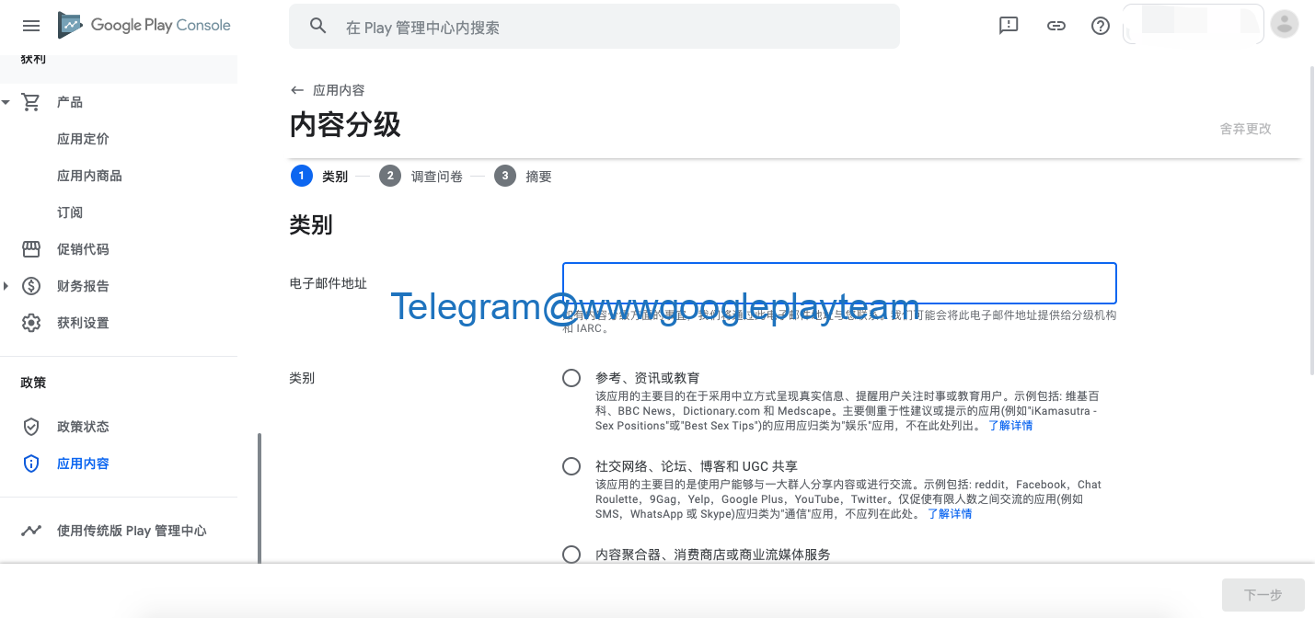Screen dimensions: 1315x618
Task: Select 社交网络、论坛、博客和 UGC 共享 option
Action: [x=571, y=466]
